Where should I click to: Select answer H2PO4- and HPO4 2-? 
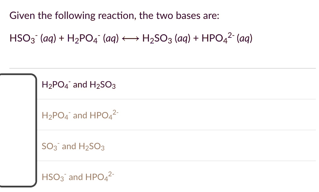pyautogui.click(x=80, y=115)
